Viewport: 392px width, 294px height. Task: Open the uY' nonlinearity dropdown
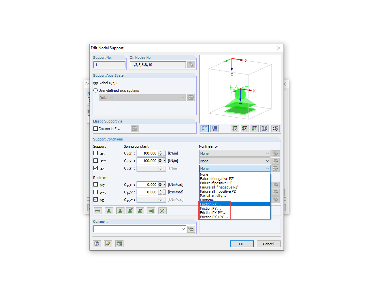coord(235,161)
